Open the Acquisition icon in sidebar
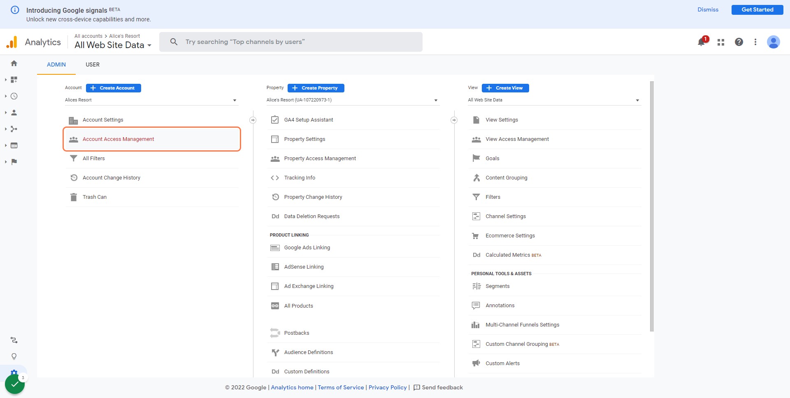The width and height of the screenshot is (790, 398). [14, 129]
